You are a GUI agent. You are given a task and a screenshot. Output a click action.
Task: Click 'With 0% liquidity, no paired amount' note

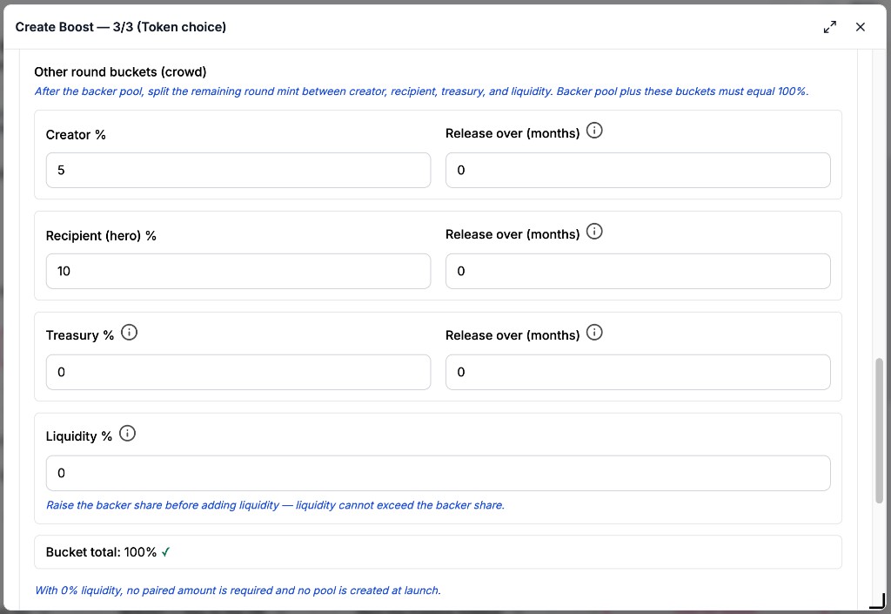pos(238,590)
